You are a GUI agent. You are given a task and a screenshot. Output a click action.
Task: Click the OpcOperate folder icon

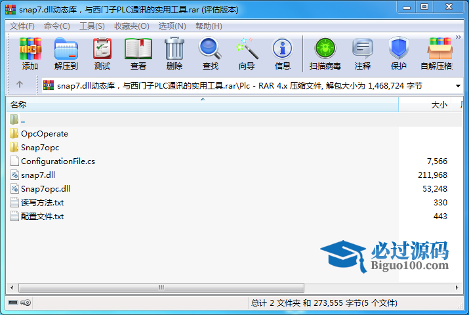14,133
